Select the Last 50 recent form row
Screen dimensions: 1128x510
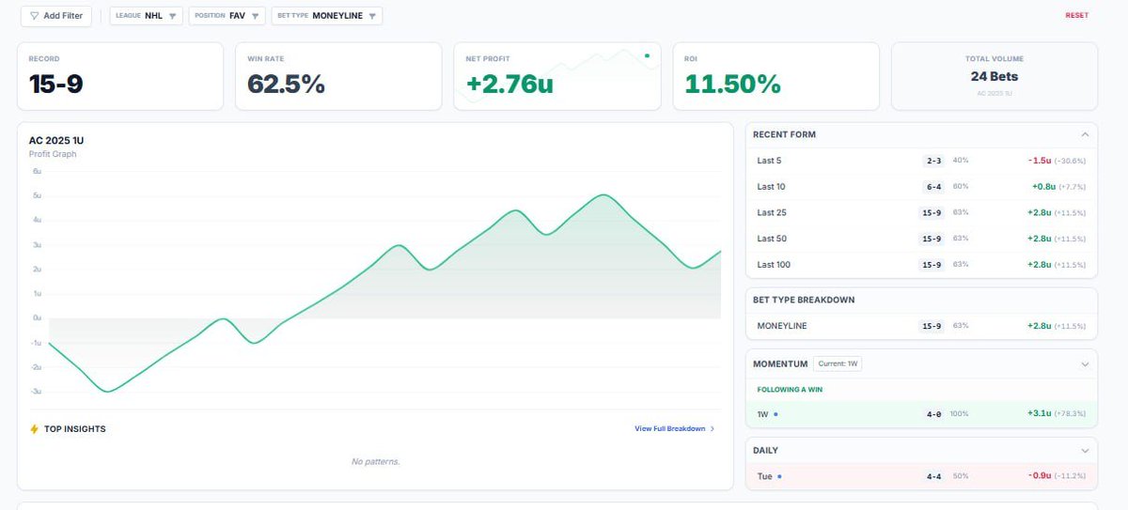pyautogui.click(x=921, y=239)
